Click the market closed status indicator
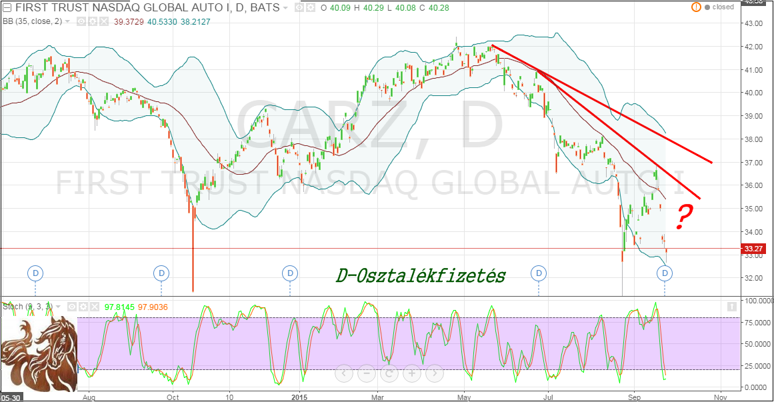Viewport: 774px width, 402px height. 715,7
